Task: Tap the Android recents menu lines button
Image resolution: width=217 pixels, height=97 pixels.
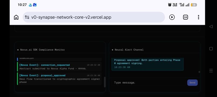Action: pyautogui.click(x=211, y=71)
